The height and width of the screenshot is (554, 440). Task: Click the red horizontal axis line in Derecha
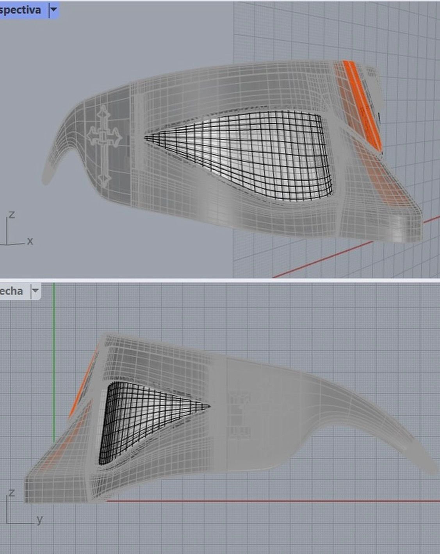(273, 501)
